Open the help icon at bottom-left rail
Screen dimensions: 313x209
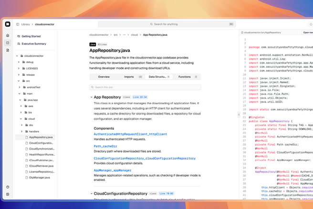pos(8,187)
